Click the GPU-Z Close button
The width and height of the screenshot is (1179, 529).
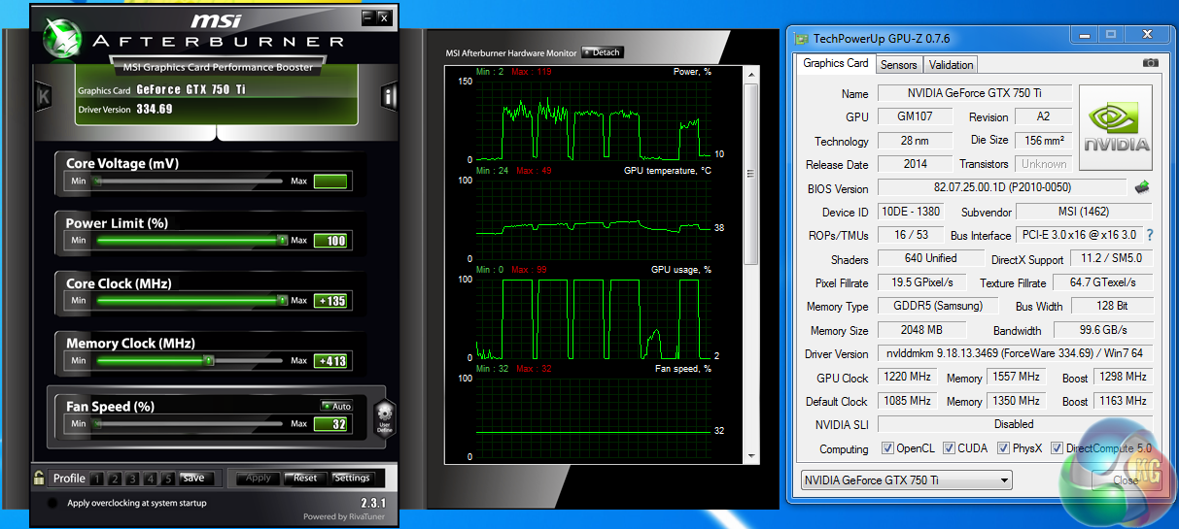1125,479
